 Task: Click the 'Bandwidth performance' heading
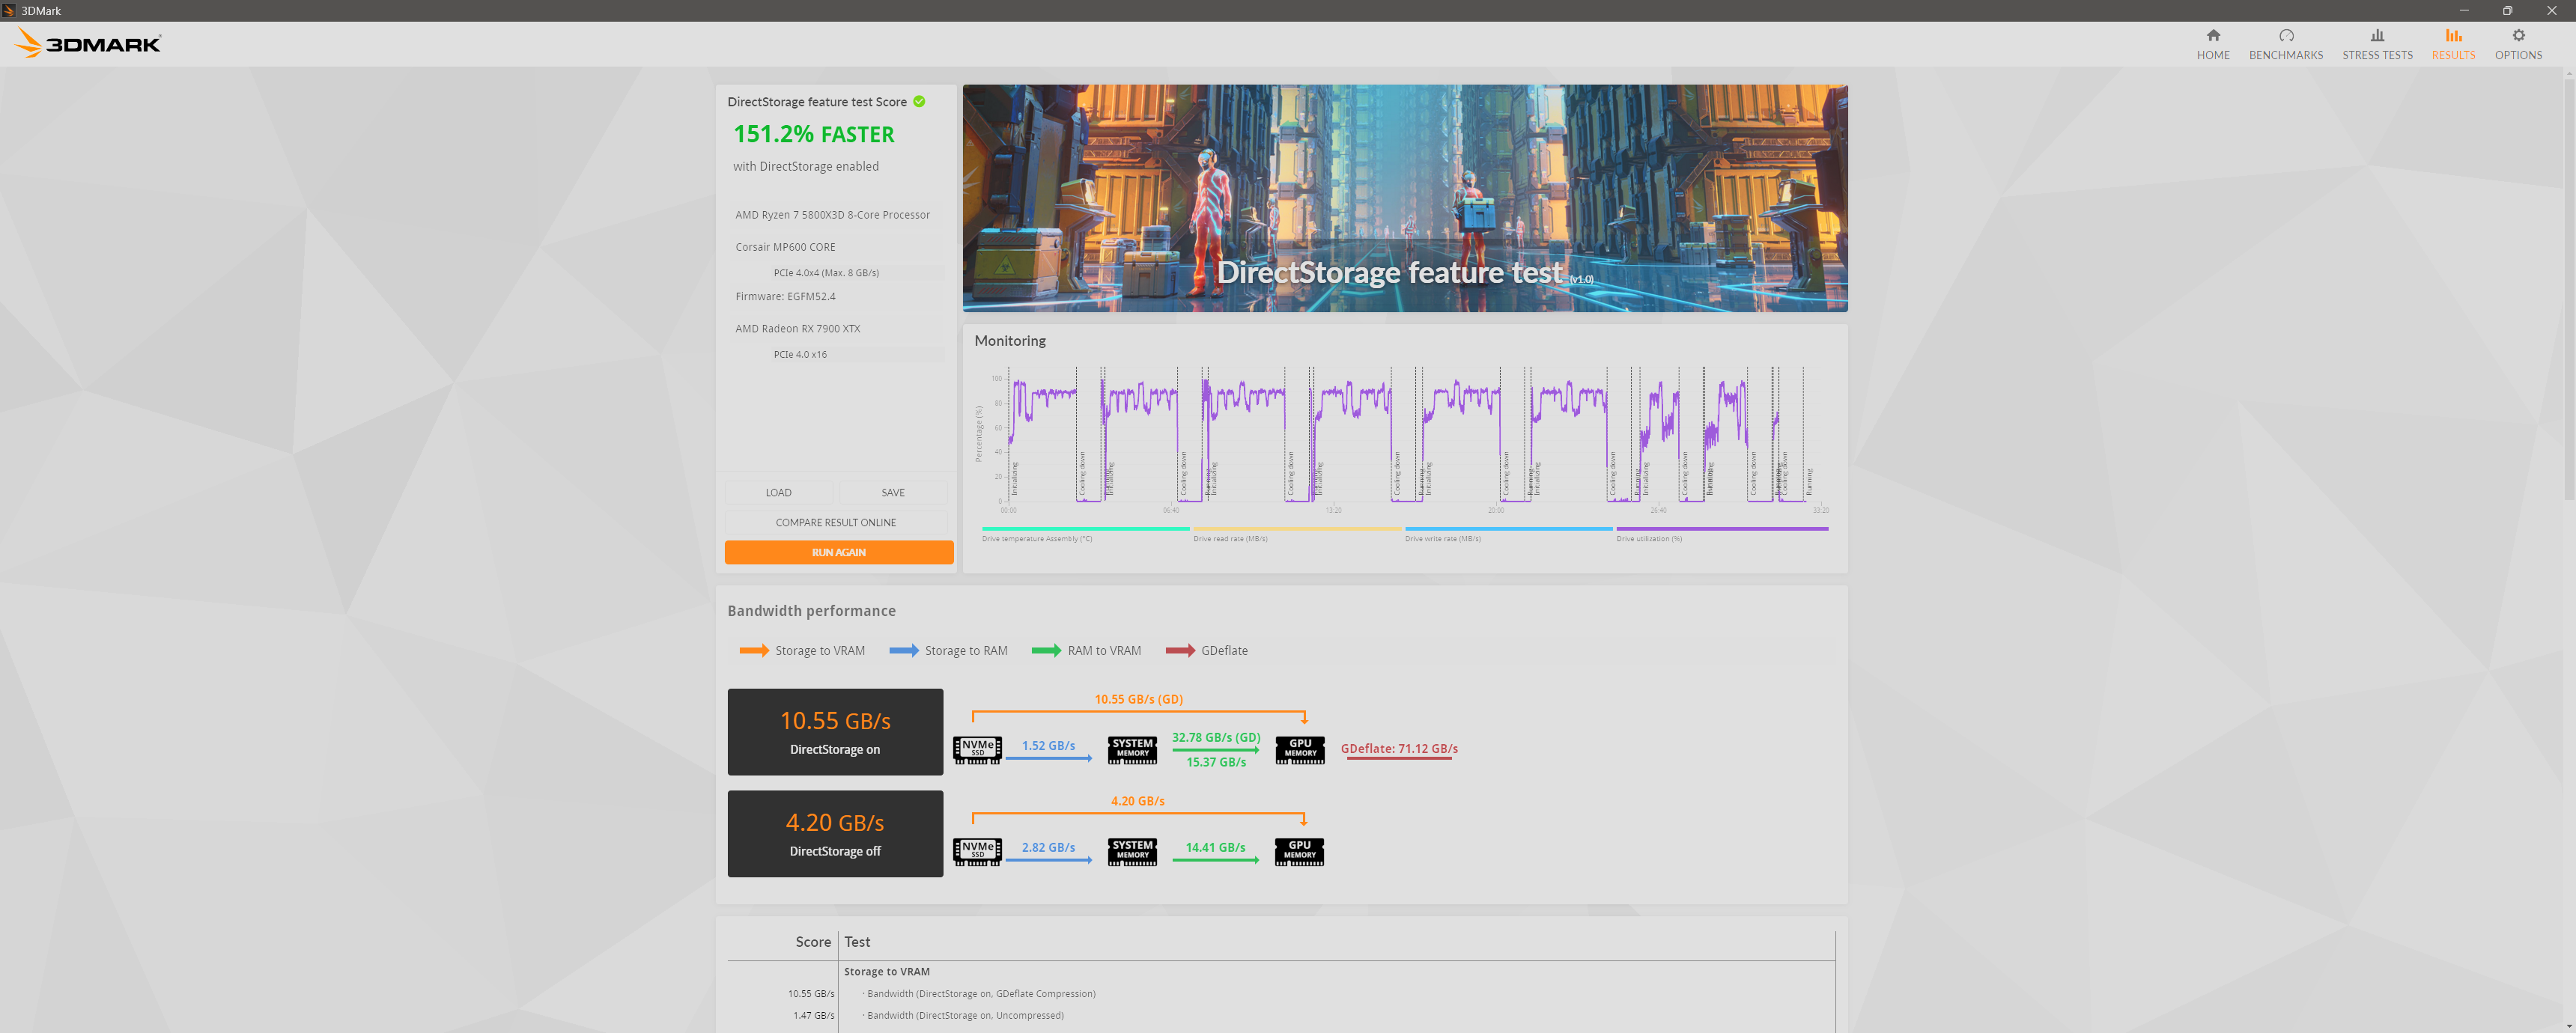(811, 611)
